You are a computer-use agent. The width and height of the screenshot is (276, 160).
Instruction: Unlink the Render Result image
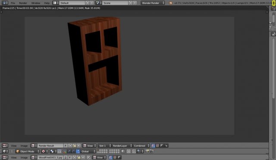tap(78, 146)
